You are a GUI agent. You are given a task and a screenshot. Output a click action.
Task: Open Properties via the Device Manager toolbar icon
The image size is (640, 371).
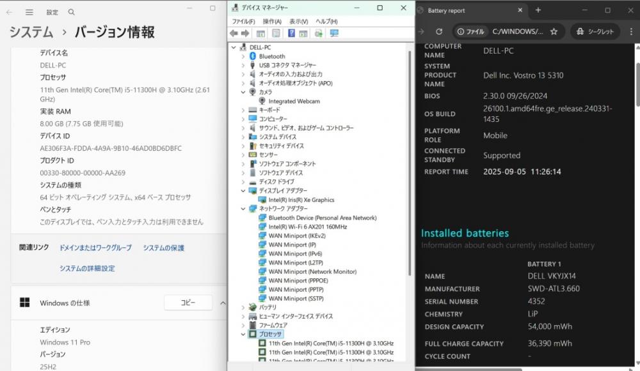(276, 33)
